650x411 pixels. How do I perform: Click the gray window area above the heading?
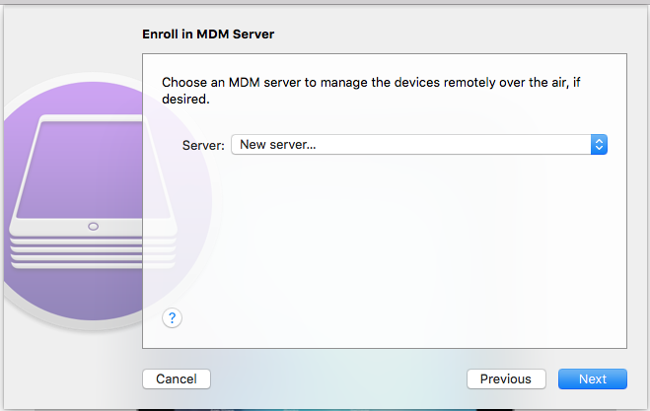tap(395, 15)
